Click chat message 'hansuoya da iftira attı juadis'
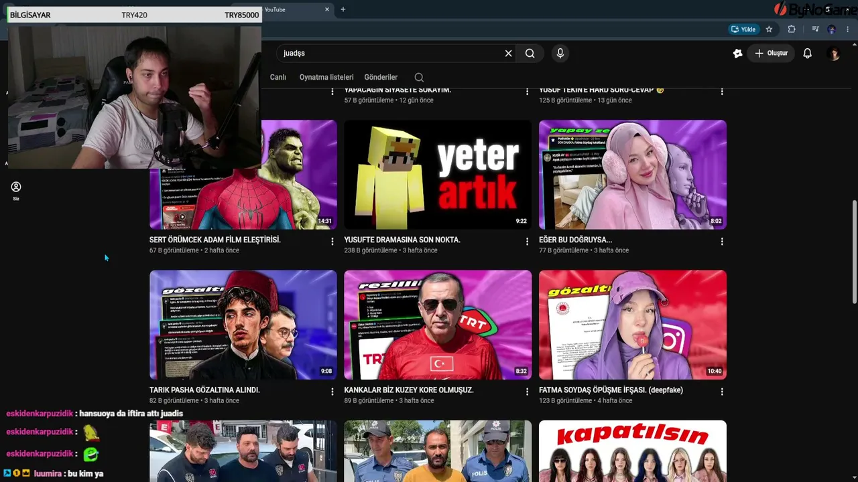The image size is (858, 482). (x=131, y=414)
